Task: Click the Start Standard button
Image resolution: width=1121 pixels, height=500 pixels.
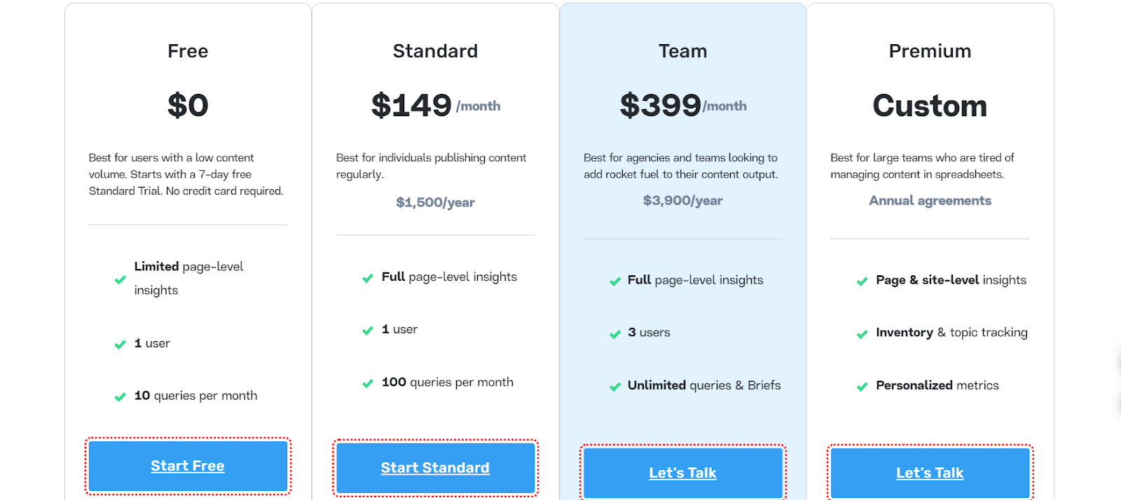Action: coord(435,468)
